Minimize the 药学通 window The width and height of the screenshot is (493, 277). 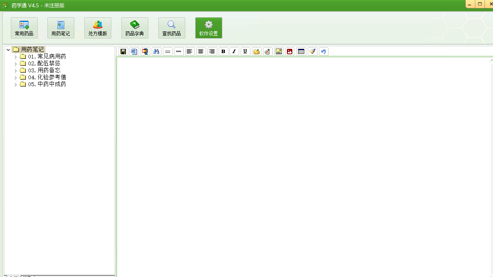tap(470, 4)
